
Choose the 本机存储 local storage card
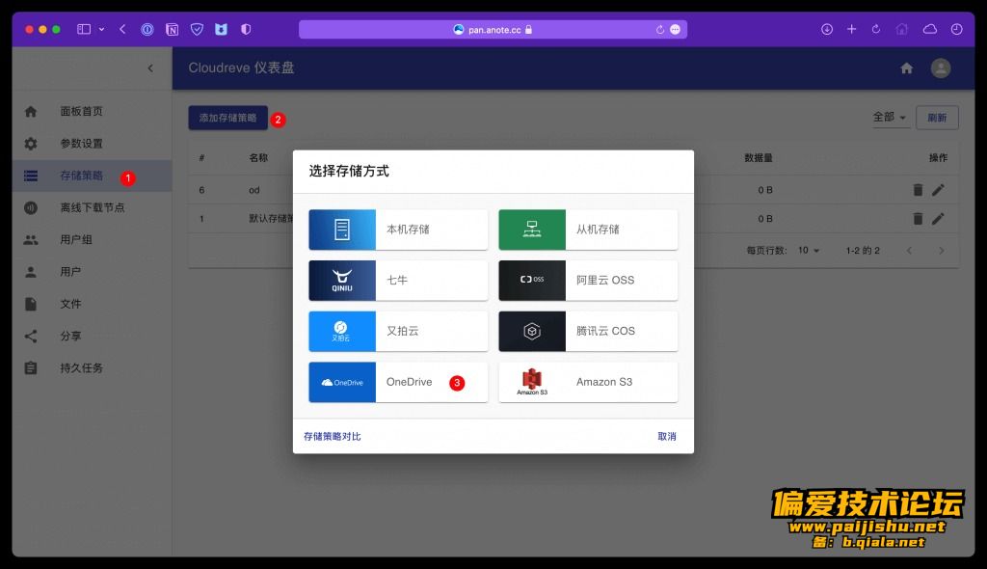[398, 230]
